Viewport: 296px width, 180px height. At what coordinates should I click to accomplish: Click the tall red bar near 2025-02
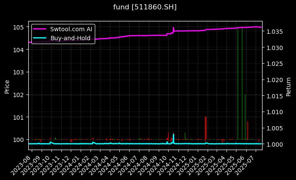(x=205, y=127)
